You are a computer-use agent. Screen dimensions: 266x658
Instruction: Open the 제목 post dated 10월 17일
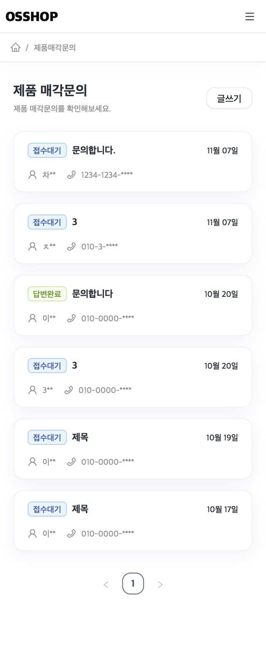coord(80,509)
